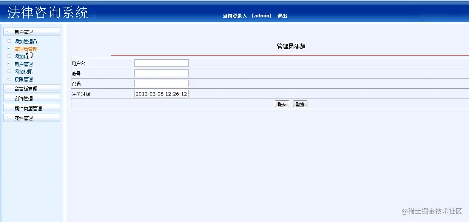Click the 注册时间 date field

coord(161,94)
